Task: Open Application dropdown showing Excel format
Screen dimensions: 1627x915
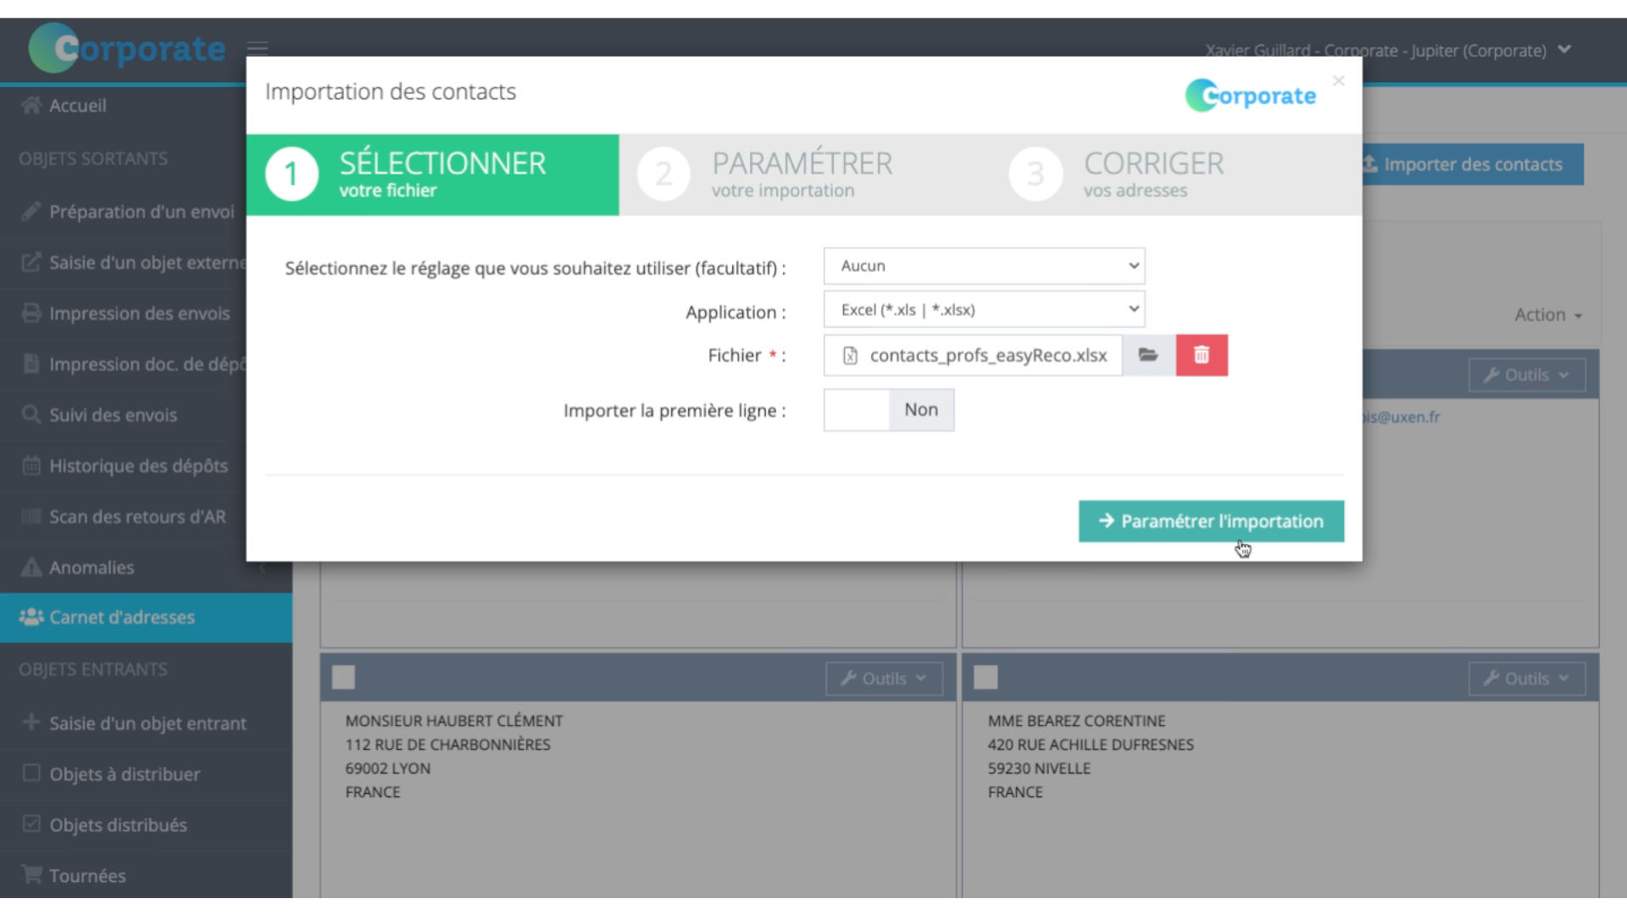Action: (984, 309)
